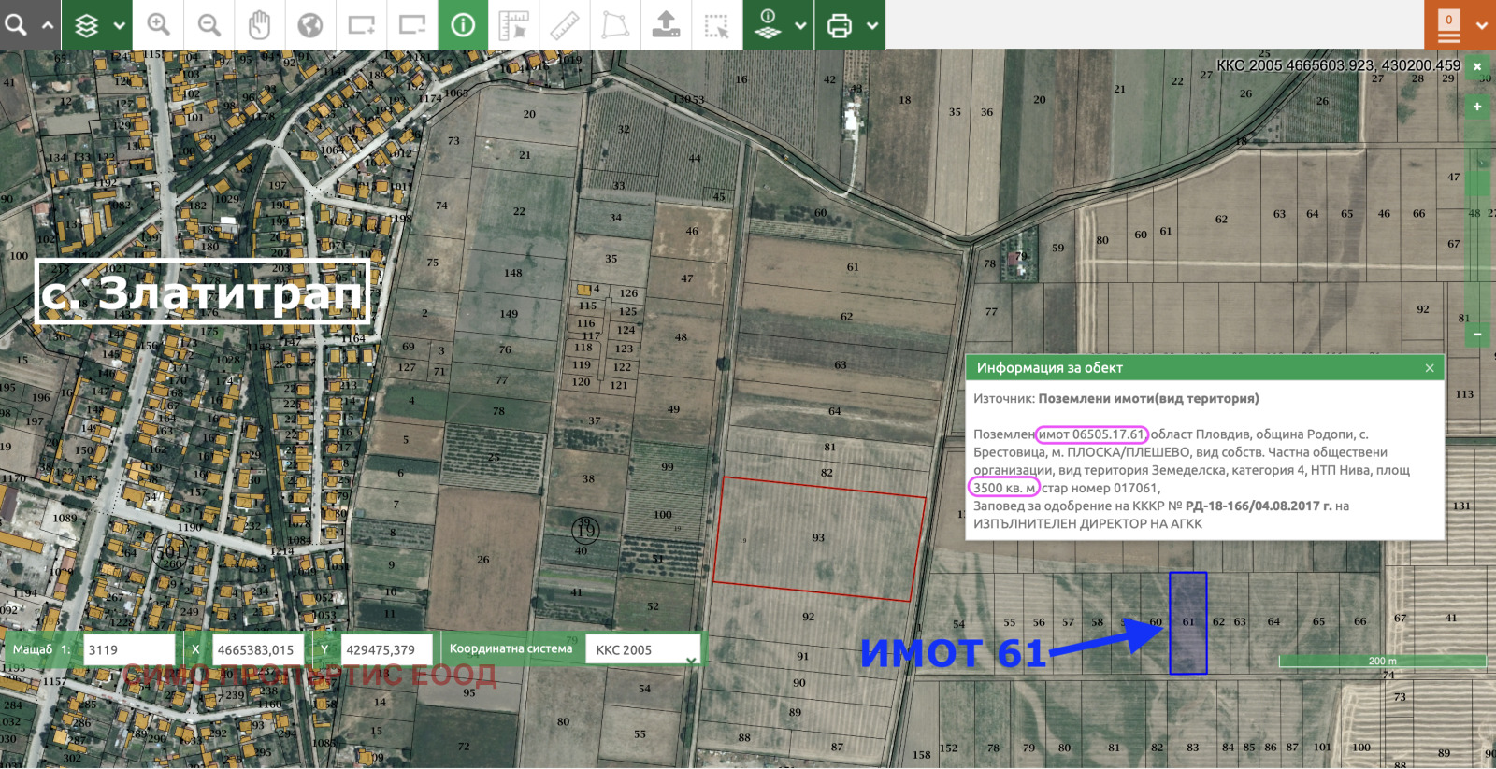Expand the layers dropdown arrow
The height and width of the screenshot is (769, 1496).
point(120,25)
